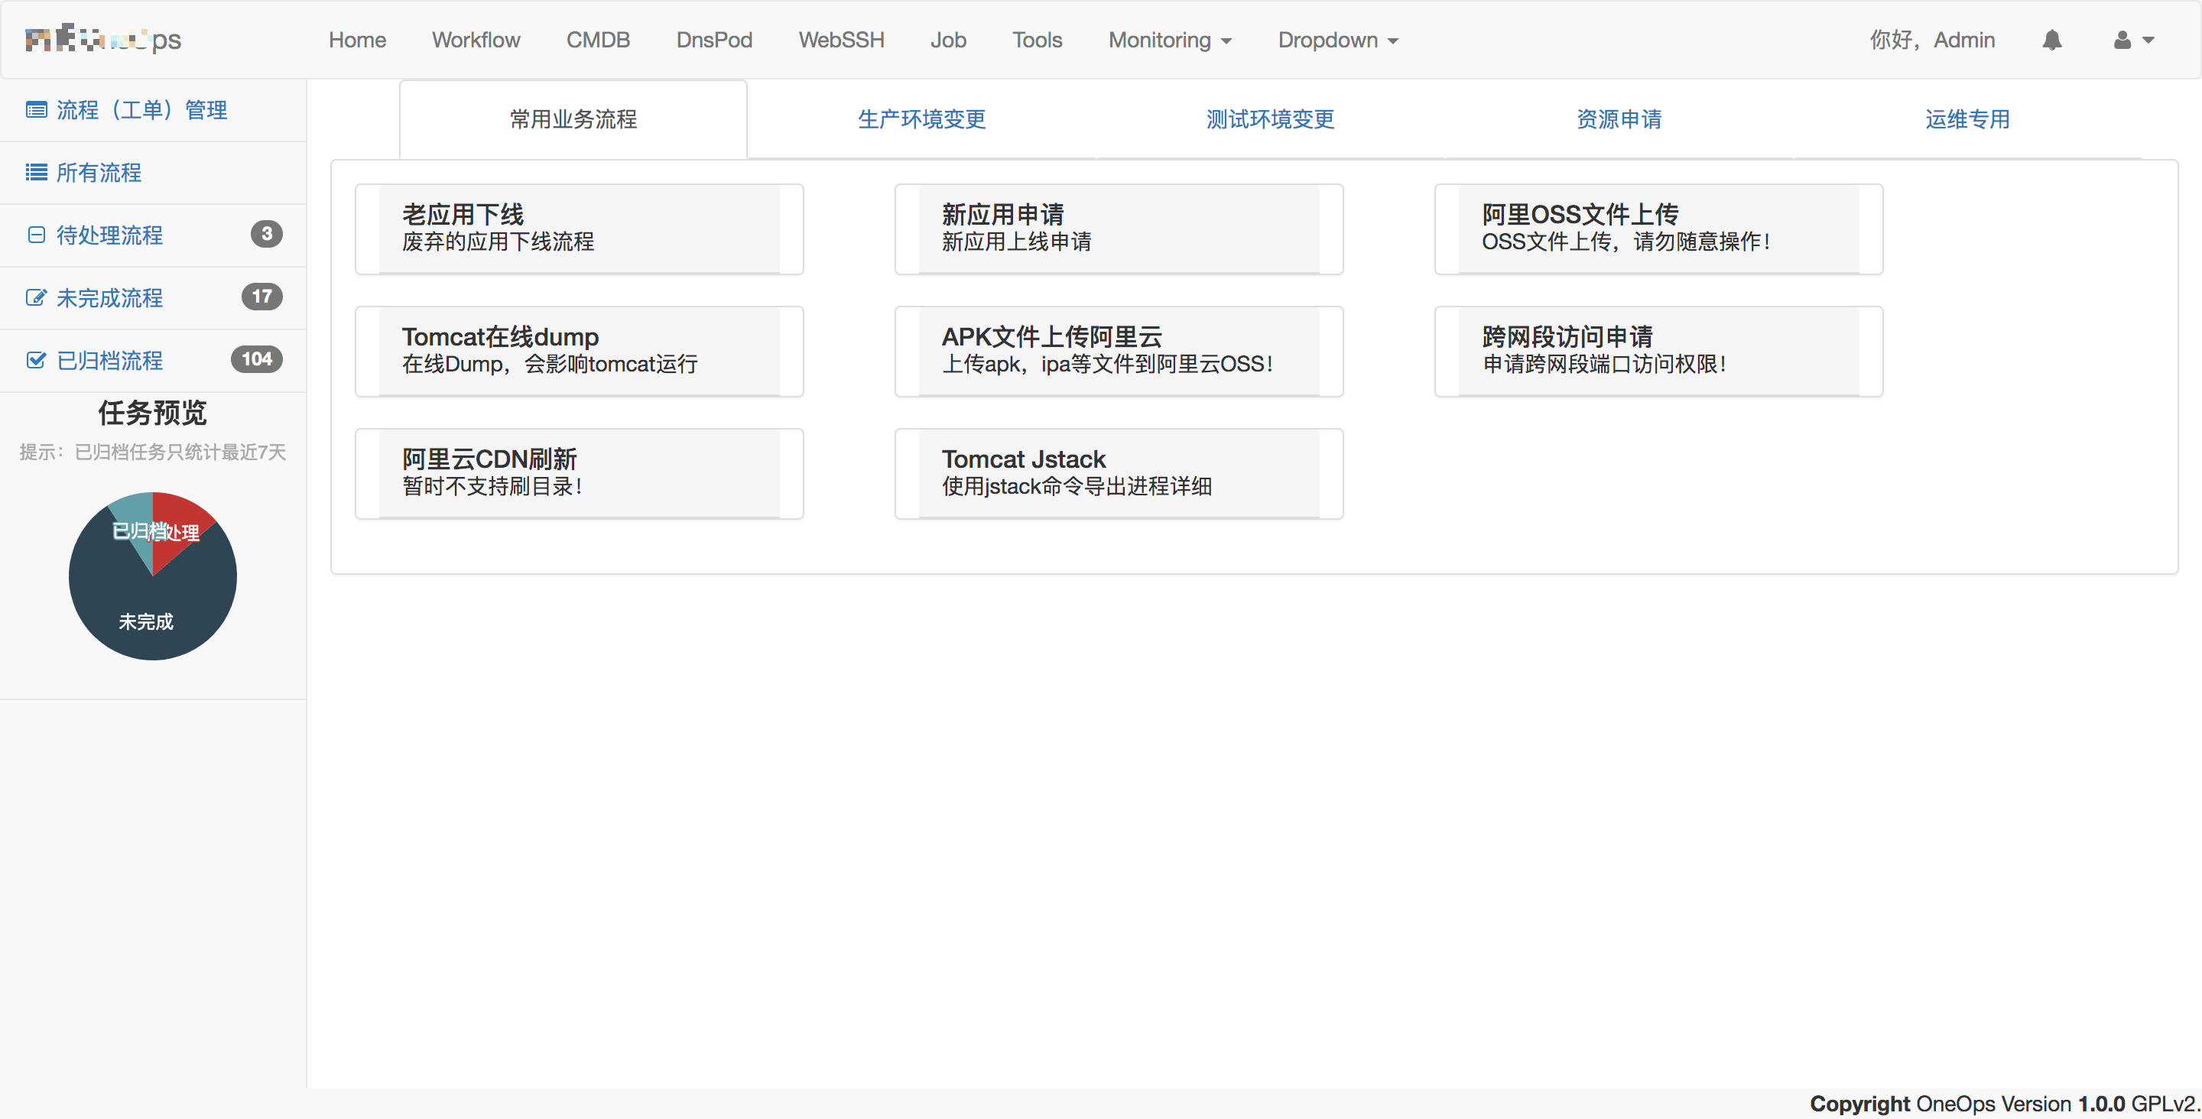The height and width of the screenshot is (1119, 2202).
Task: Click the notification bell icon
Action: tap(2051, 41)
